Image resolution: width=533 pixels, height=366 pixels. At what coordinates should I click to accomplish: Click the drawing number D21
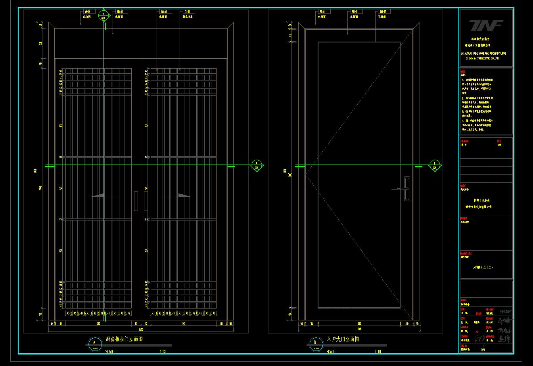[x=483, y=350]
